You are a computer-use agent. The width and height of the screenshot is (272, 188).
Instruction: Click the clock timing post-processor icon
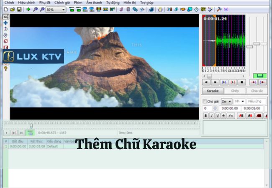[x=196, y=9]
